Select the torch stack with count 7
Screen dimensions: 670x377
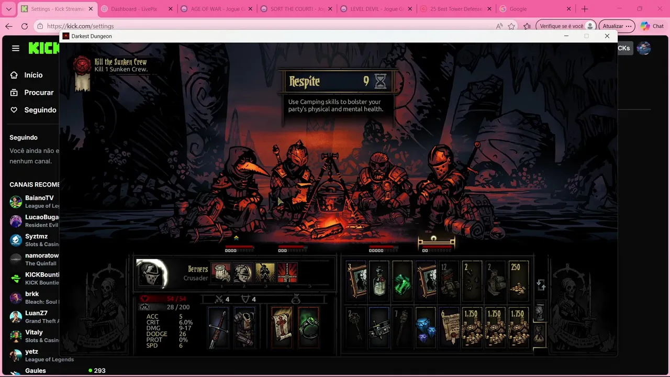pyautogui.click(x=403, y=327)
